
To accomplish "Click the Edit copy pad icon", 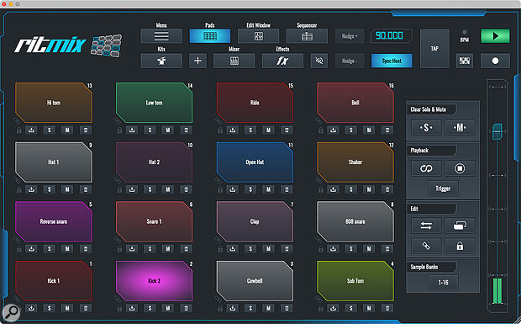I will [460, 226].
